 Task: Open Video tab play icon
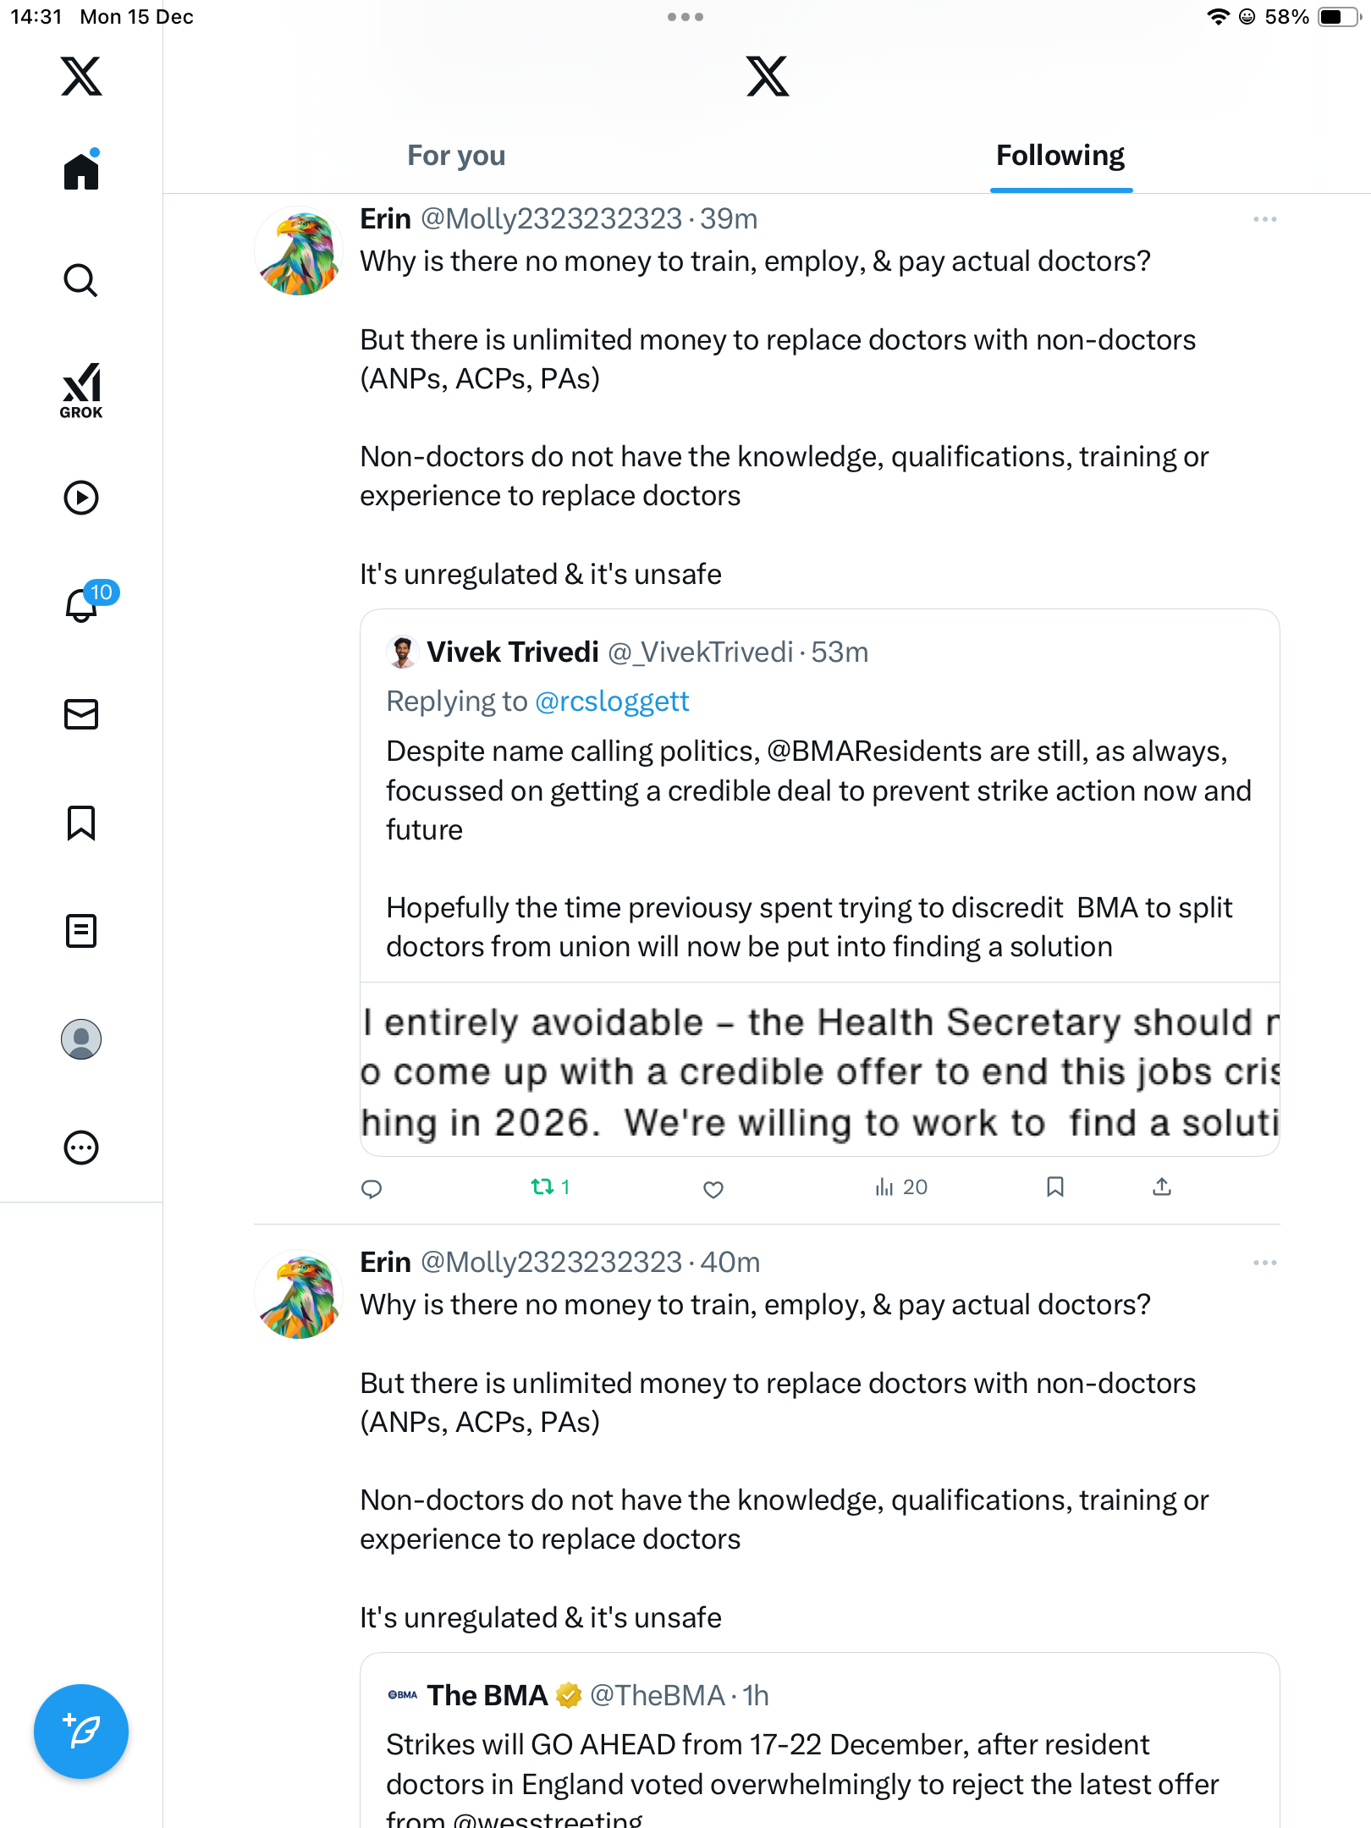[81, 498]
